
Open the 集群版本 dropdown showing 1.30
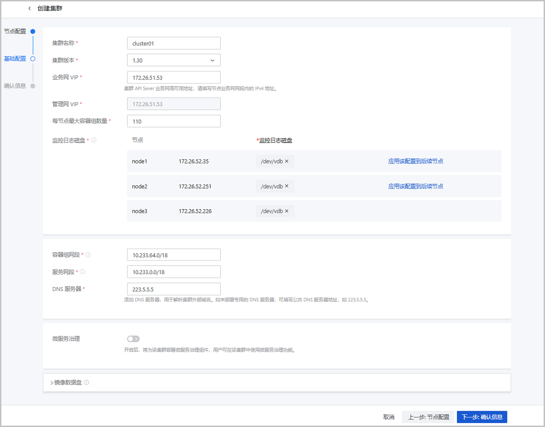[x=173, y=60]
